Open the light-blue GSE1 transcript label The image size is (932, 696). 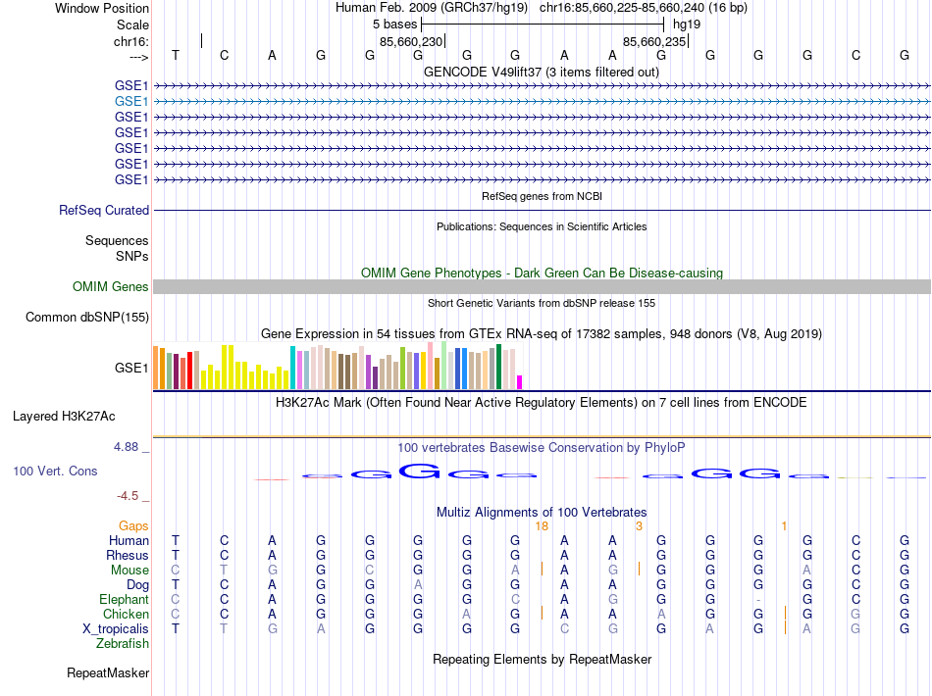(131, 102)
